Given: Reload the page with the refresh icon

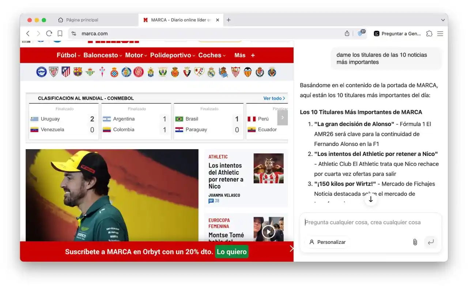Looking at the screenshot, I should (49, 34).
